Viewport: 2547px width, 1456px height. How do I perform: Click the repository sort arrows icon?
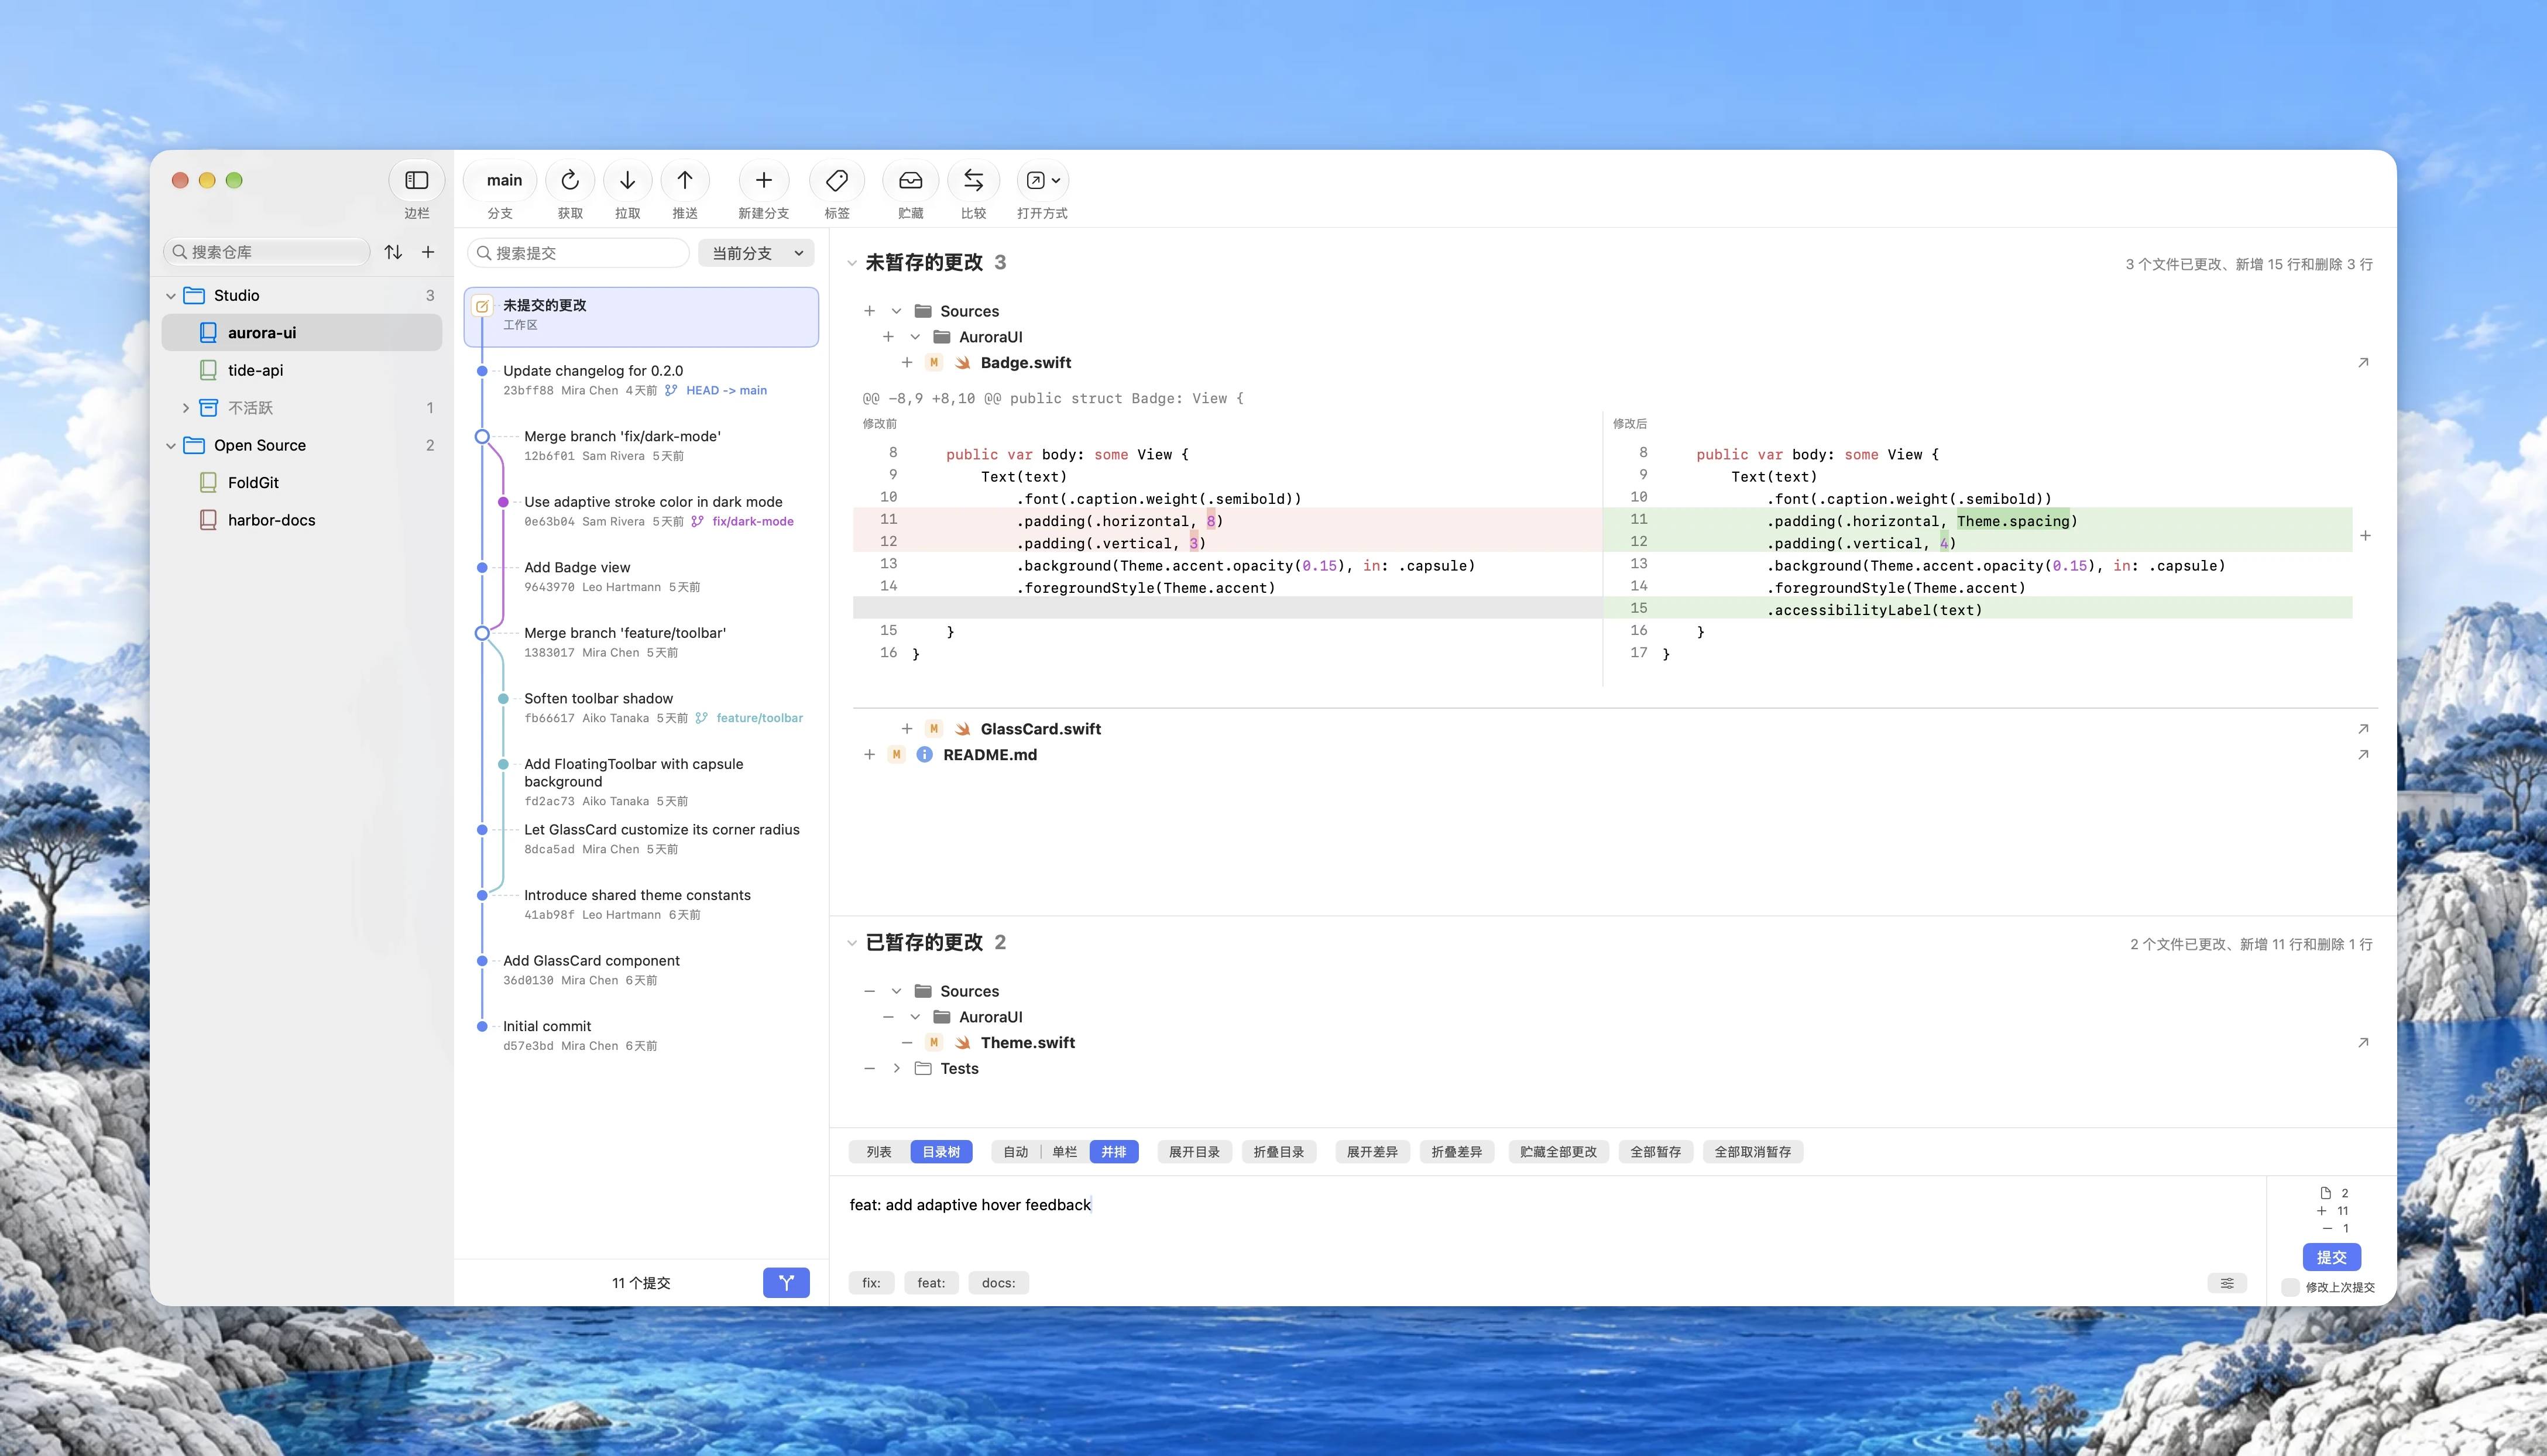(393, 252)
